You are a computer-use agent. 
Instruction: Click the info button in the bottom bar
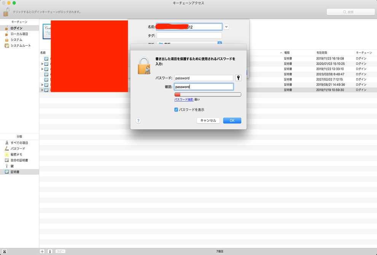point(50,251)
